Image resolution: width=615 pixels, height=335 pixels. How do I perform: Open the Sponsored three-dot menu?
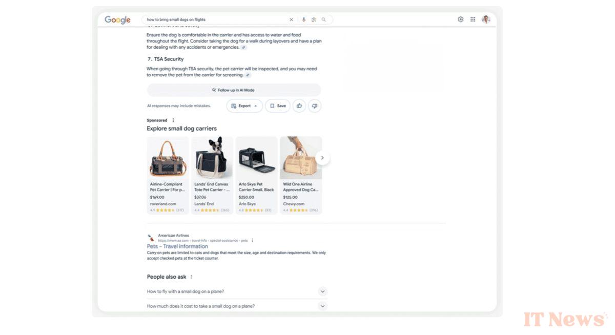click(x=173, y=120)
